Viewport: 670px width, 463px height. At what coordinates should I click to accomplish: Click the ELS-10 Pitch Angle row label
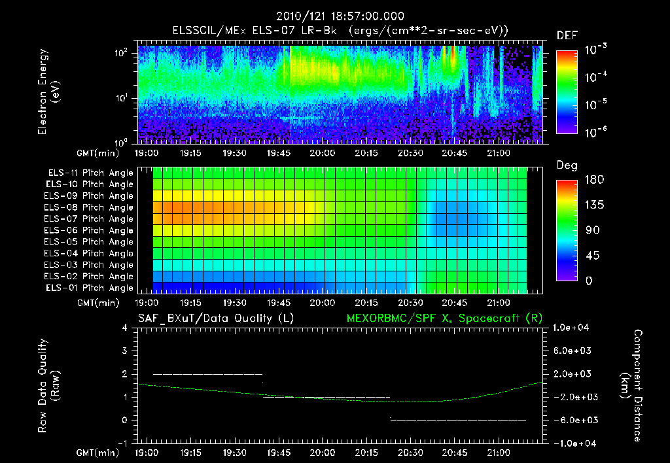pyautogui.click(x=90, y=184)
